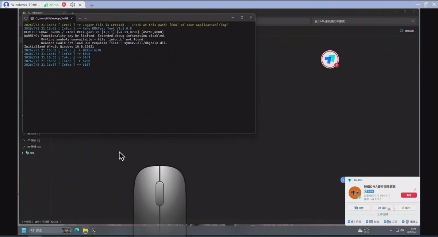Click the 录屏 screen record button
This screenshot has width=438, height=237.
tap(382, 208)
